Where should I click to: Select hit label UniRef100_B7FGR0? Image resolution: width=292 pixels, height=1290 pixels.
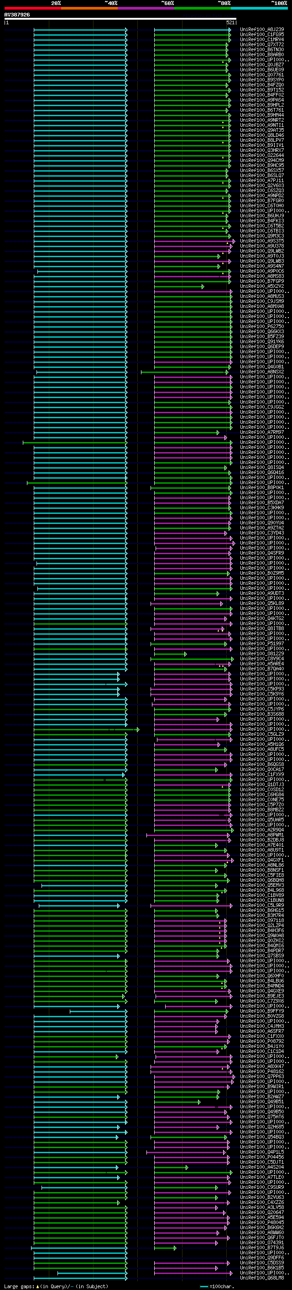[262, 200]
